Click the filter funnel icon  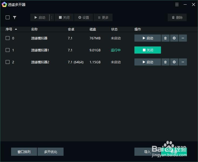pyautogui.click(x=15, y=17)
